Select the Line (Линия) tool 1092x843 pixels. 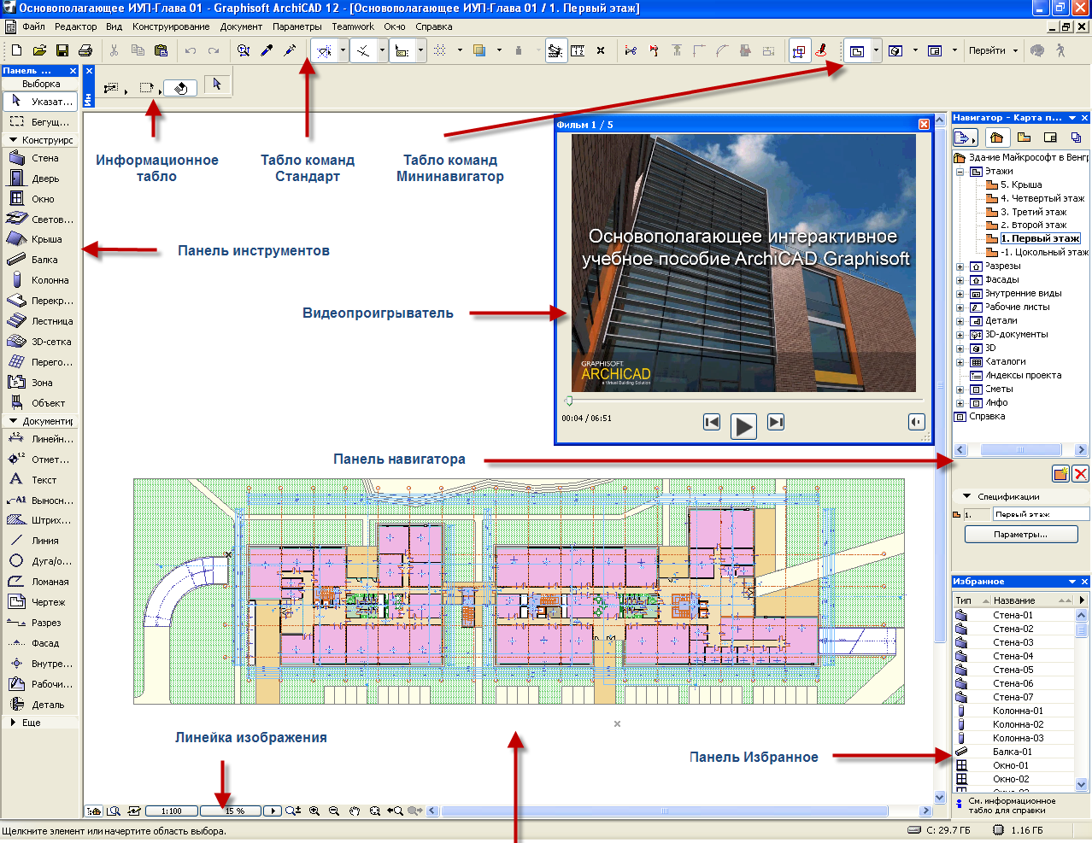coord(41,541)
